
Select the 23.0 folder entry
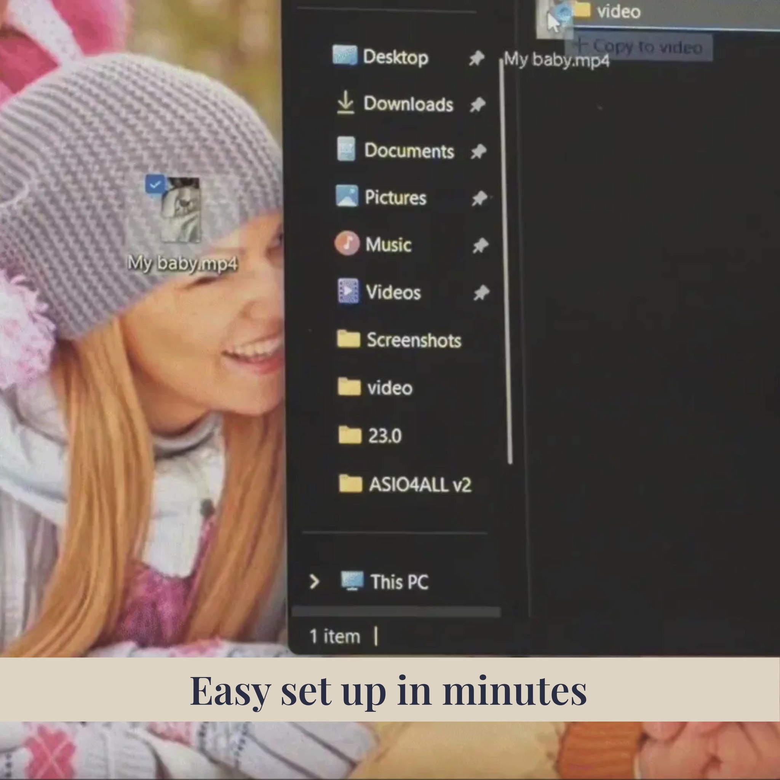tap(384, 436)
